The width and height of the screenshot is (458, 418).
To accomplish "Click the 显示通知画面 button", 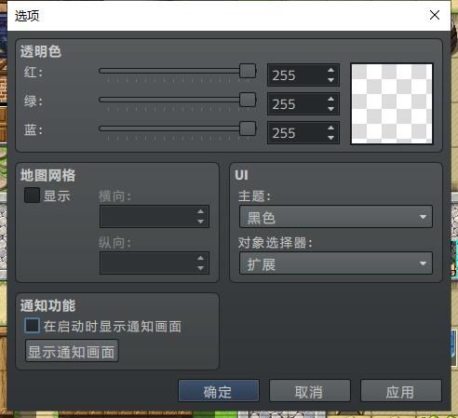I will click(72, 351).
